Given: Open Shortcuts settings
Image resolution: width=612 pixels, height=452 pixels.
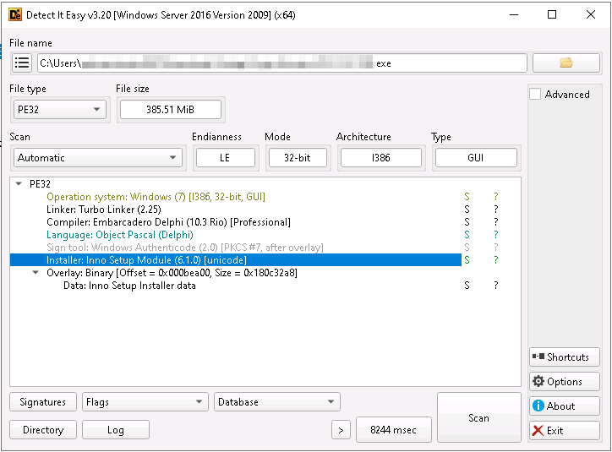Looking at the screenshot, I should 564,357.
